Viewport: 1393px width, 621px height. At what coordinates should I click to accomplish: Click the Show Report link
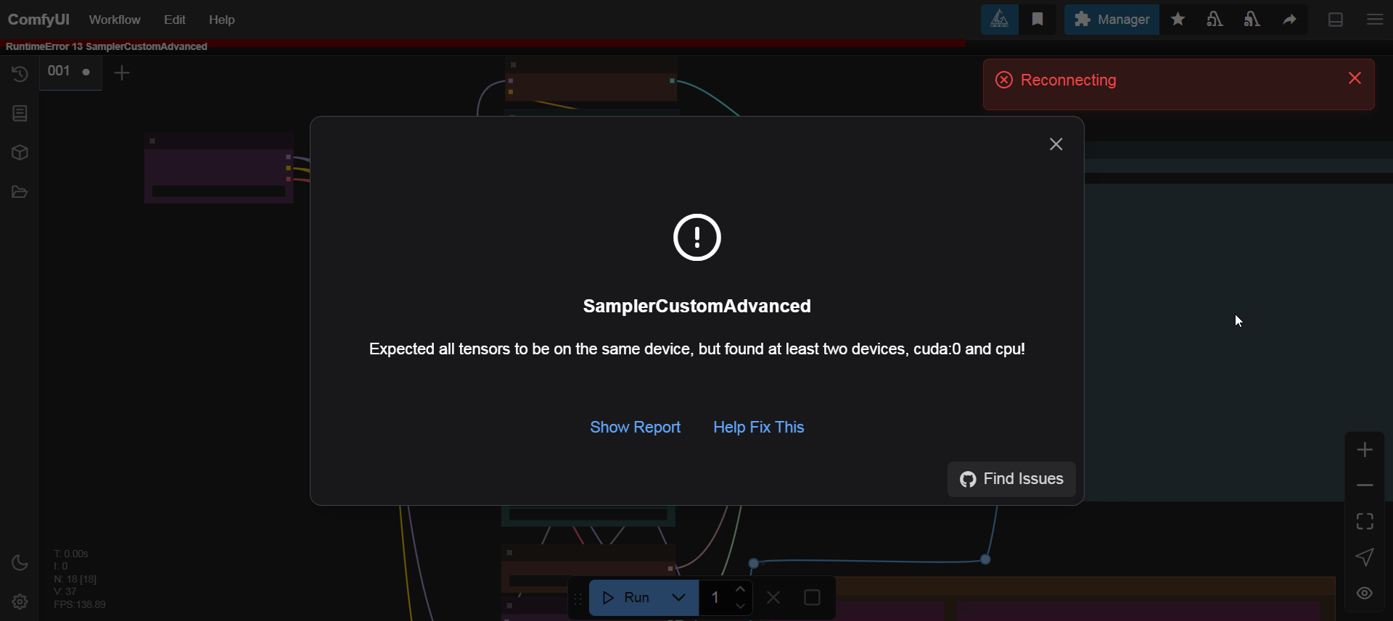635,428
